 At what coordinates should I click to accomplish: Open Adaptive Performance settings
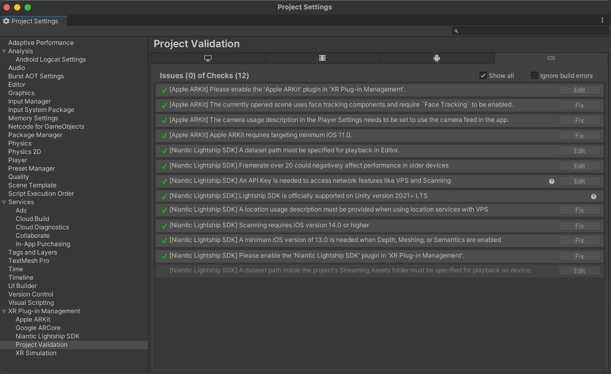[x=41, y=43]
